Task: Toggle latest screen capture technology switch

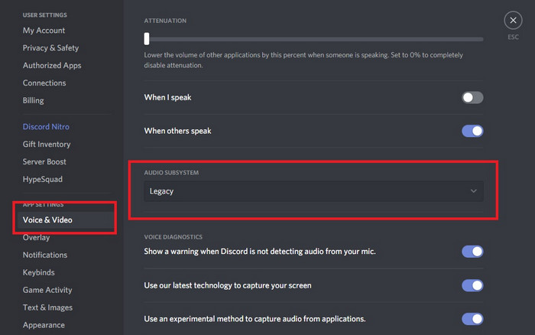Action: pos(472,285)
